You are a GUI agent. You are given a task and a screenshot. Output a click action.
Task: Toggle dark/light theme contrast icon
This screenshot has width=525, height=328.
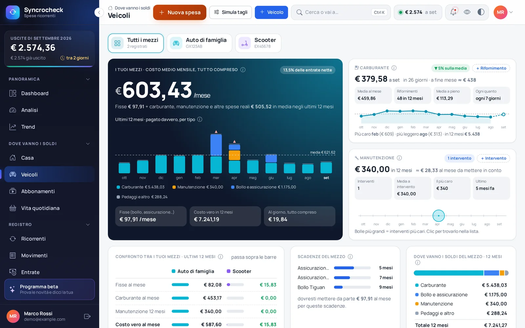click(x=481, y=12)
